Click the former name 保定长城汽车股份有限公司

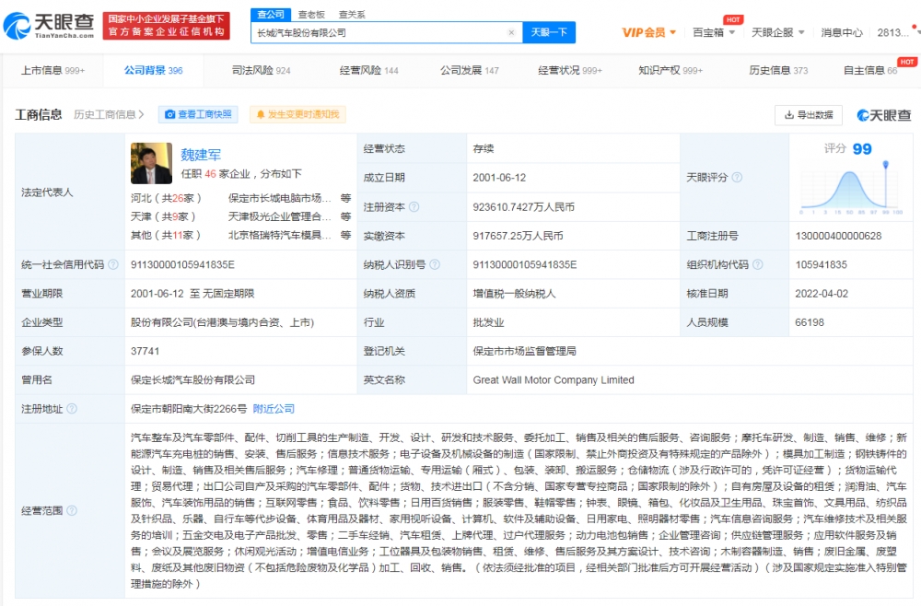(192, 380)
